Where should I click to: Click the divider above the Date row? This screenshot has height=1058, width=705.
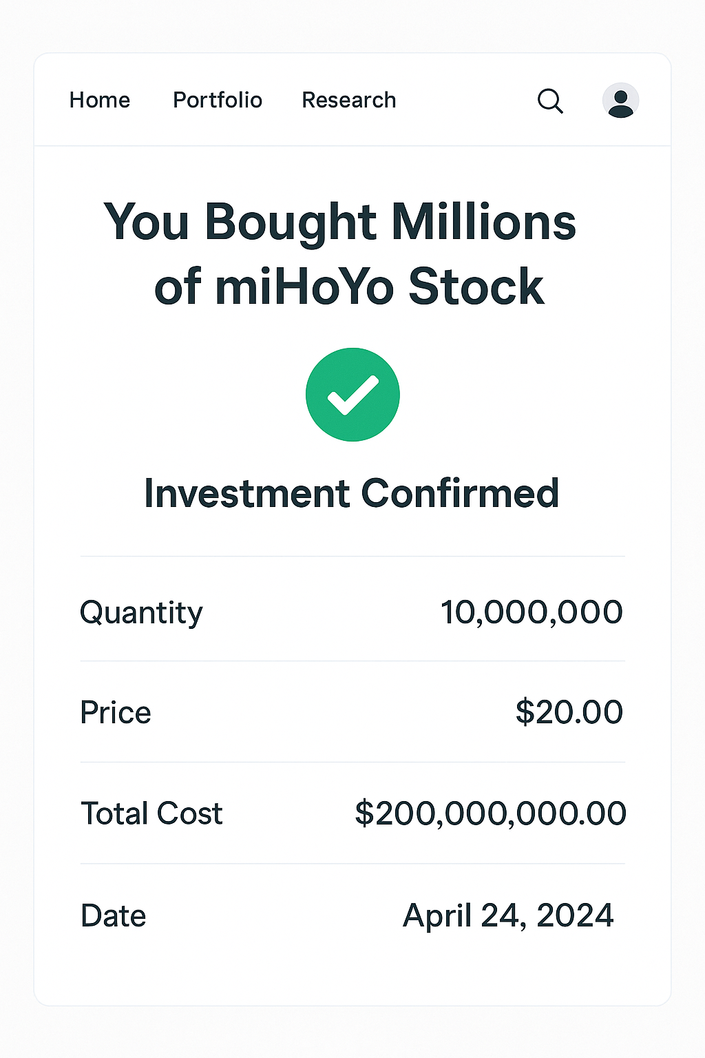[352, 864]
